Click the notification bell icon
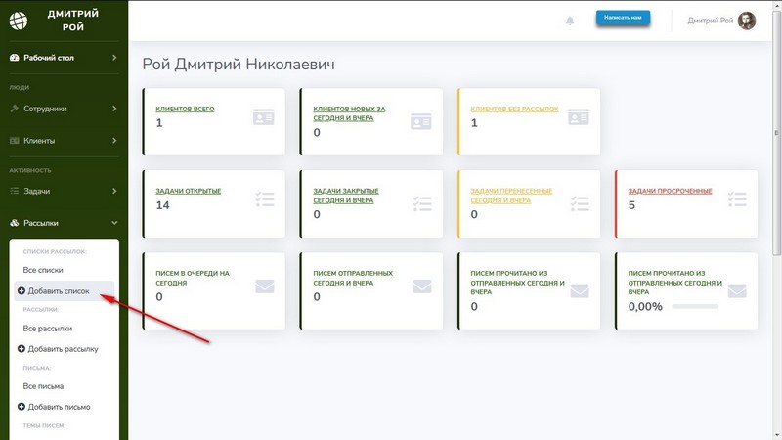 [x=570, y=21]
